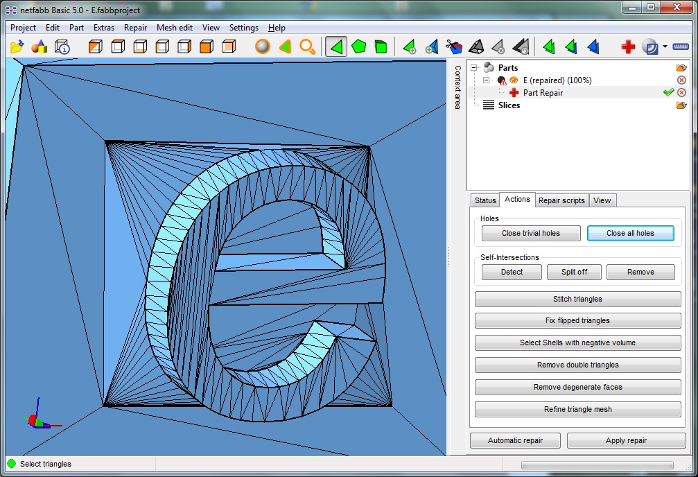Toggle the eye visibility of E (repaired)
The image size is (698, 477).
pyautogui.click(x=514, y=80)
